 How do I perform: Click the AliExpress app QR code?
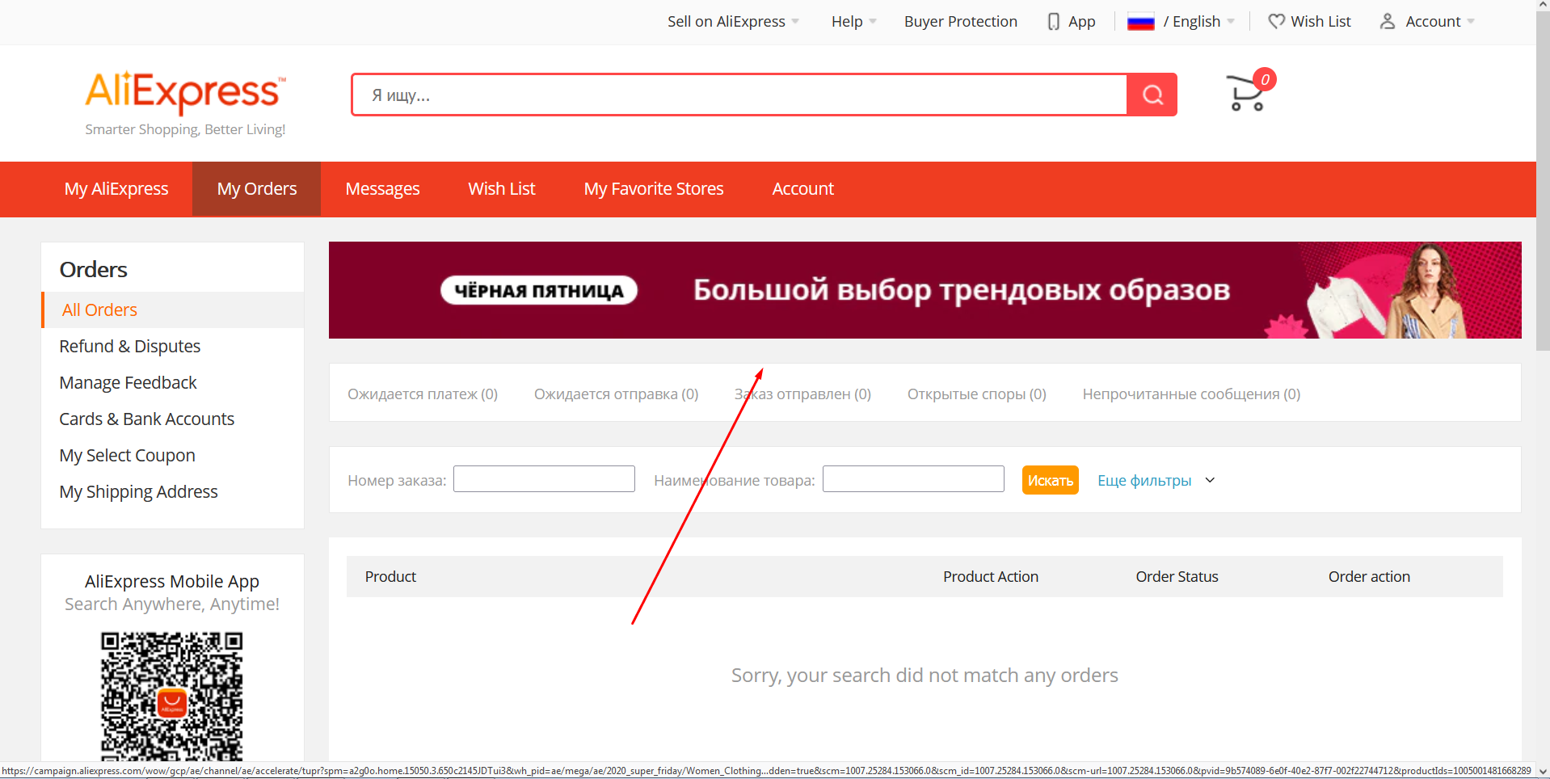171,697
